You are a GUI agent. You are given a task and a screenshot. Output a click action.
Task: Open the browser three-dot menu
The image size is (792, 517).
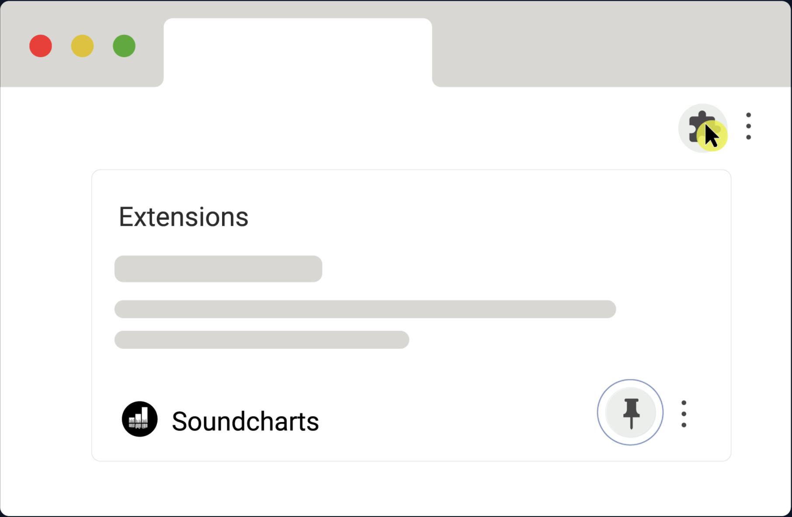click(748, 126)
